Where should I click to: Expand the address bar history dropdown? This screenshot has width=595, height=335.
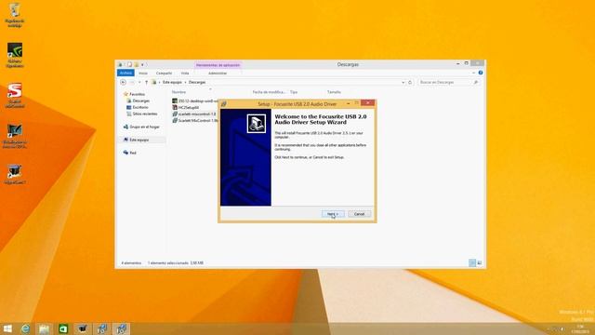tap(403, 82)
